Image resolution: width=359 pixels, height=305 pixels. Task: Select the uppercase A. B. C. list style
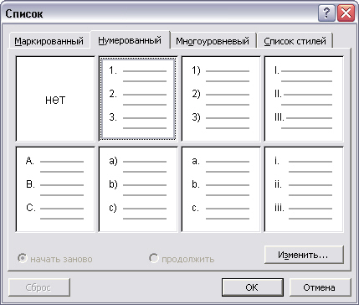55,189
